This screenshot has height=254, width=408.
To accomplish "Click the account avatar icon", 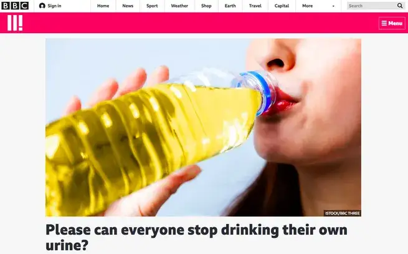I will tap(42, 6).
